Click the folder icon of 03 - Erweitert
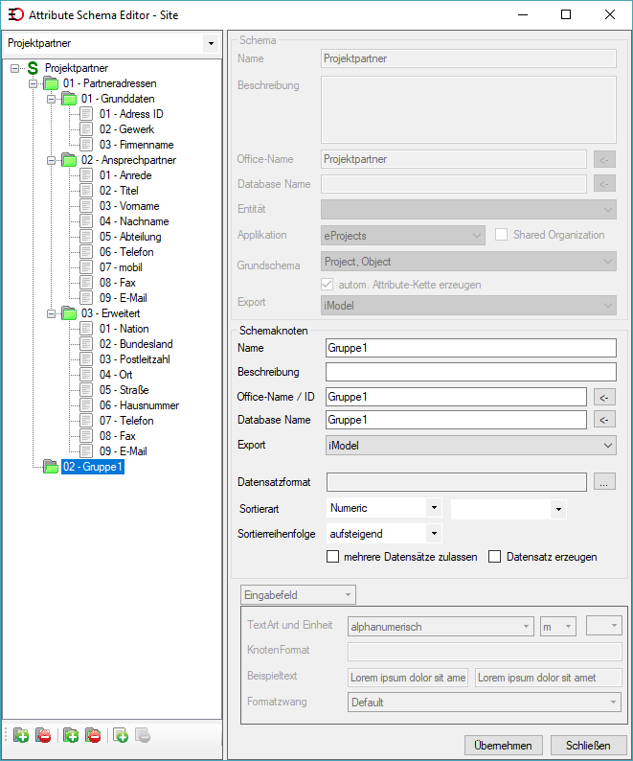Screen dimensions: 633x761 tap(69, 313)
